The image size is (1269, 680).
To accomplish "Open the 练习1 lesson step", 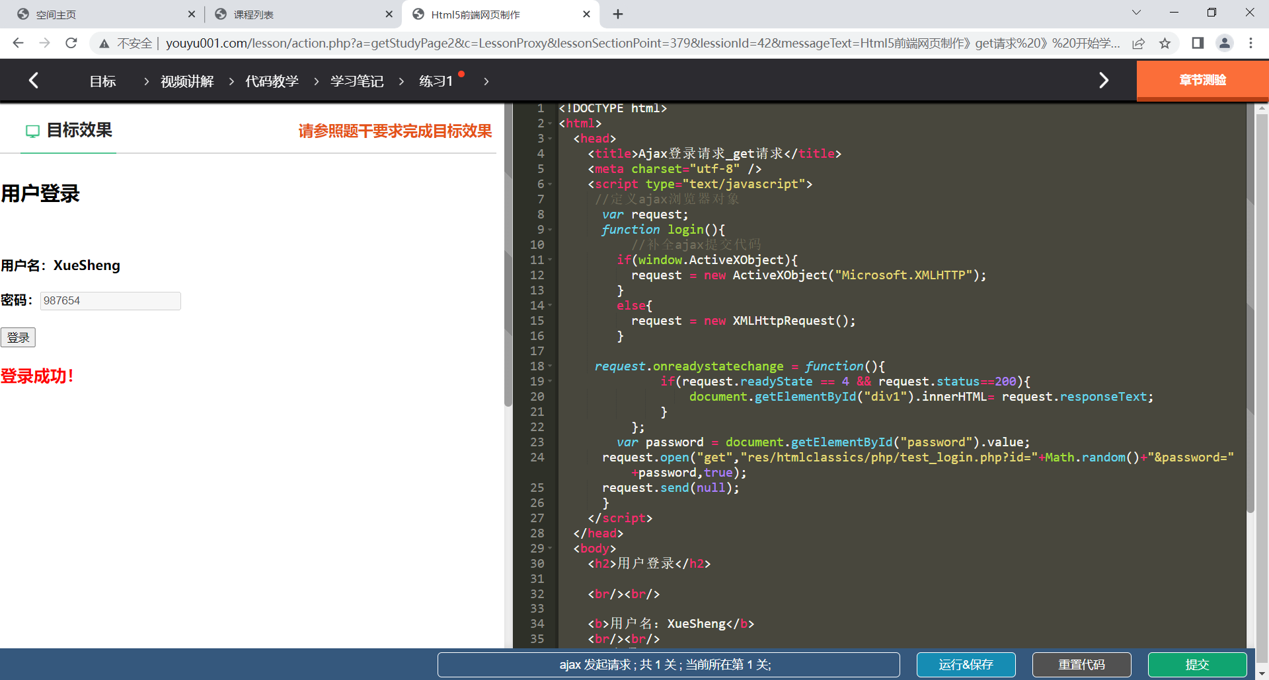I will click(436, 81).
